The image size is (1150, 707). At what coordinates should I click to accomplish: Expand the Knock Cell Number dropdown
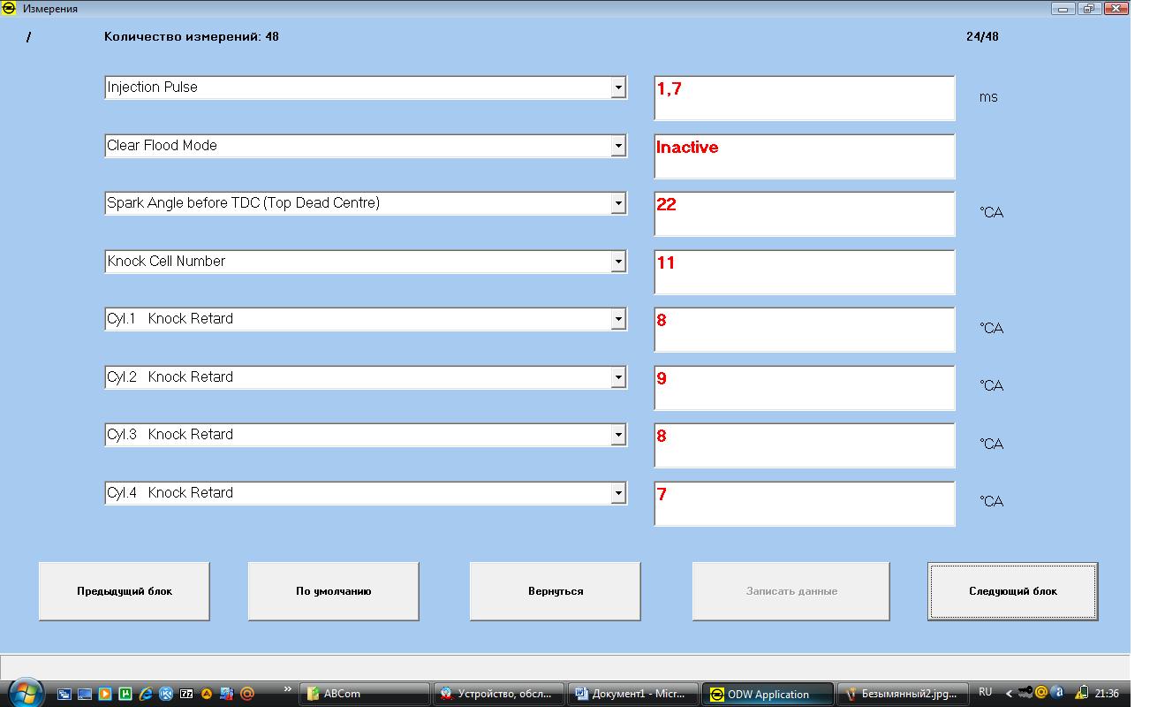coord(618,262)
